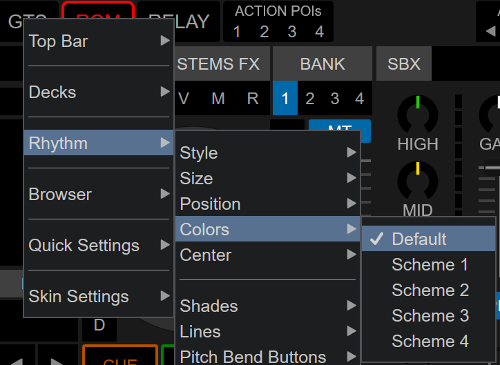Expand the Top Bar submenu
Image resolution: width=500 pixels, height=365 pixels.
coord(97,41)
